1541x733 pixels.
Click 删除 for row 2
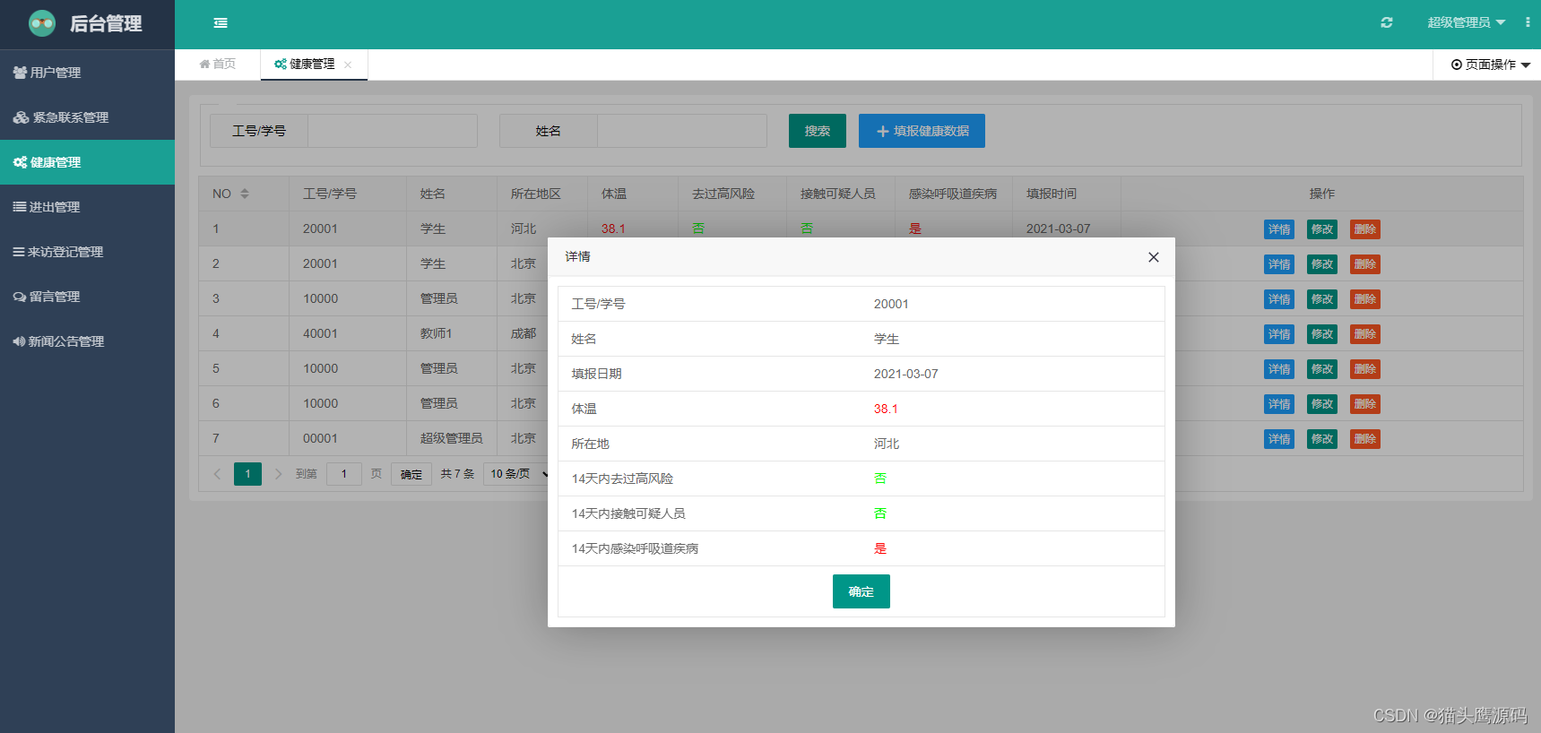1365,264
